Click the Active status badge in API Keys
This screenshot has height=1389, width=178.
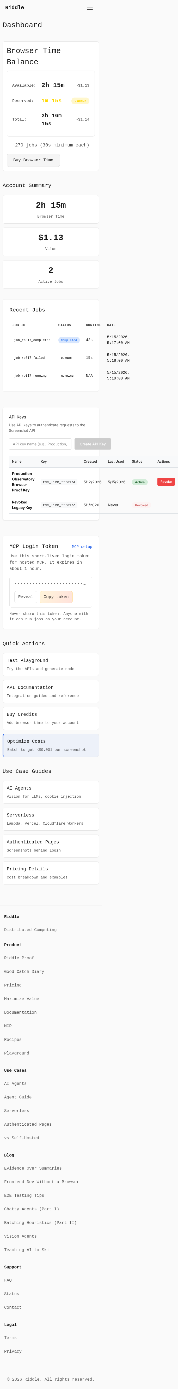tap(140, 482)
